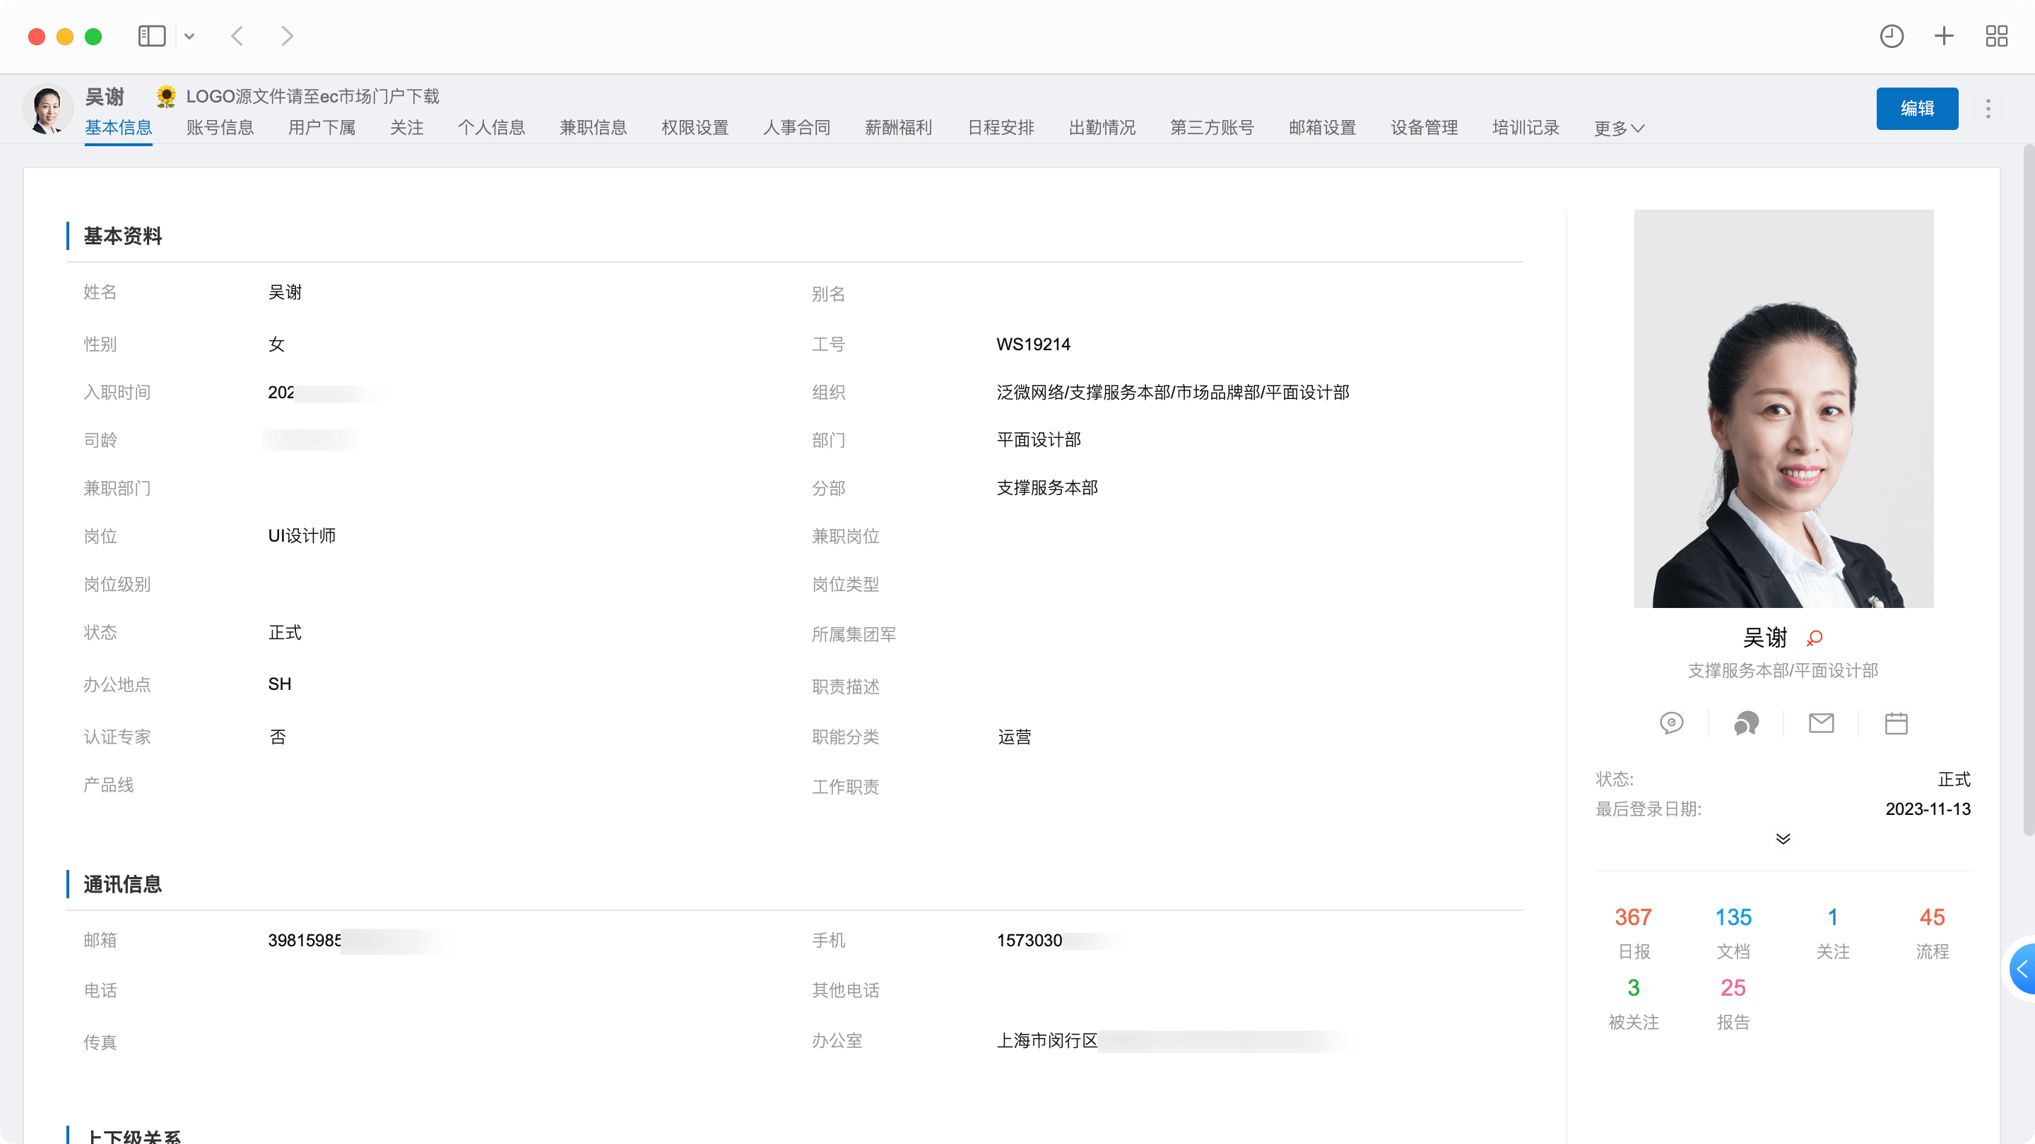This screenshot has width=2035, height=1144.
Task: Add a new tab with plus icon
Action: click(1943, 36)
